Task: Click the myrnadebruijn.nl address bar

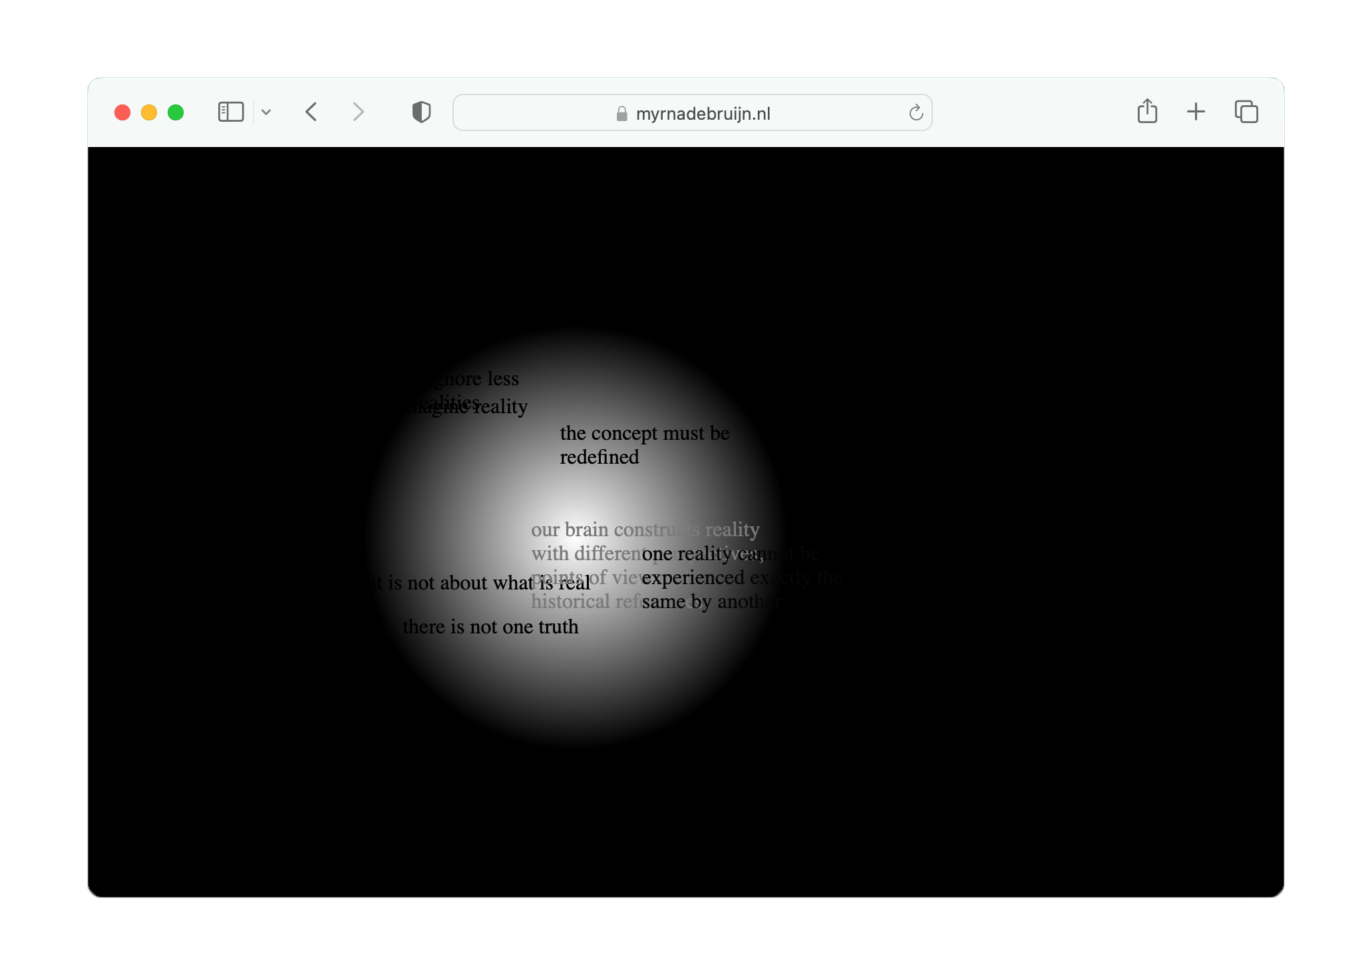Action: (x=692, y=112)
